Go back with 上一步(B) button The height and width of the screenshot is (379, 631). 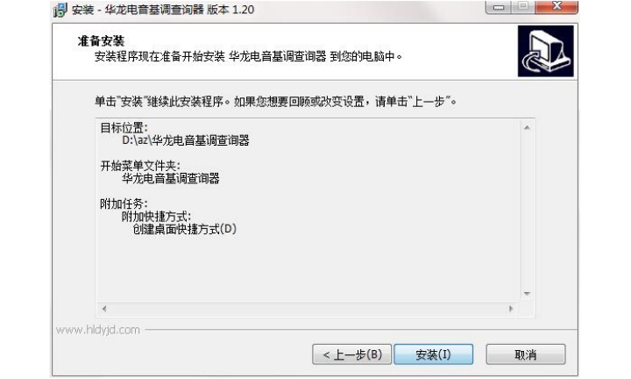(x=351, y=354)
